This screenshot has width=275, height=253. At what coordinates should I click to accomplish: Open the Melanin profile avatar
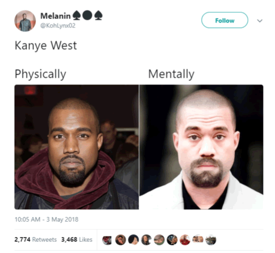(x=25, y=21)
